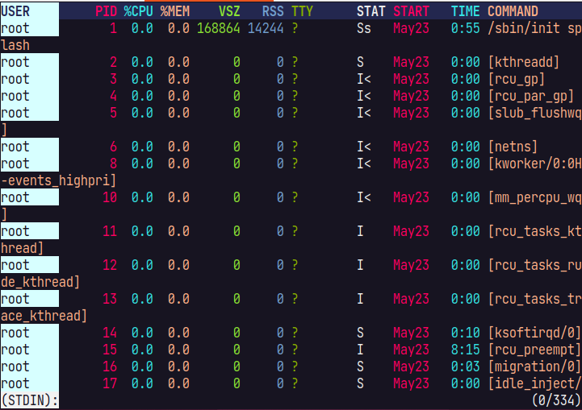
Task: Select the [rcu_tasks_ru process name
Action: 535,265
